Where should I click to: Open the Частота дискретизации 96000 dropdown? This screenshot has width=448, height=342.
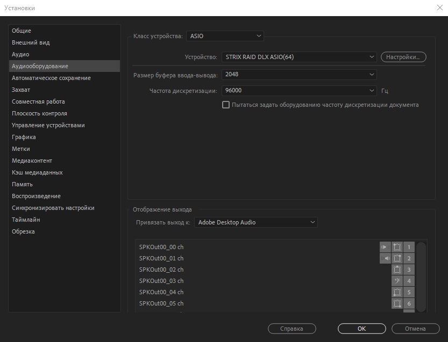[298, 91]
